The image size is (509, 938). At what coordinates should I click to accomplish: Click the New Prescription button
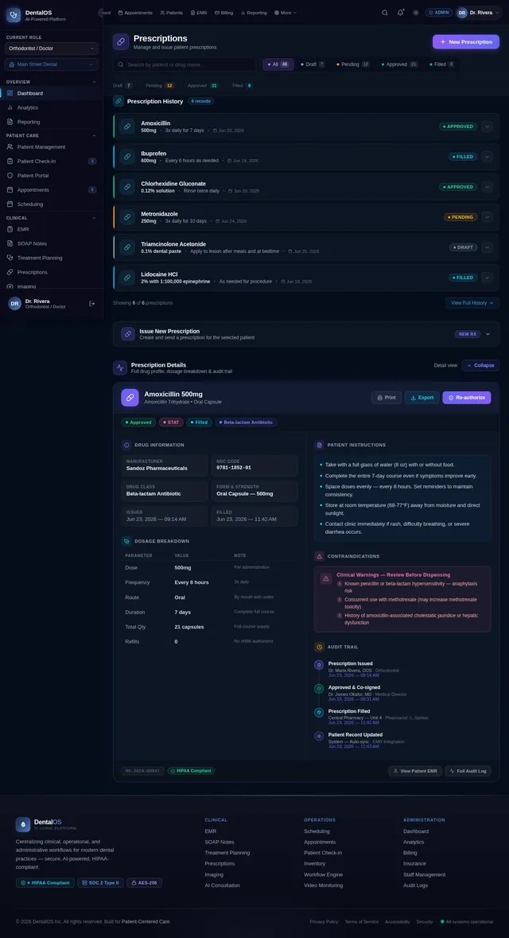pyautogui.click(x=466, y=42)
